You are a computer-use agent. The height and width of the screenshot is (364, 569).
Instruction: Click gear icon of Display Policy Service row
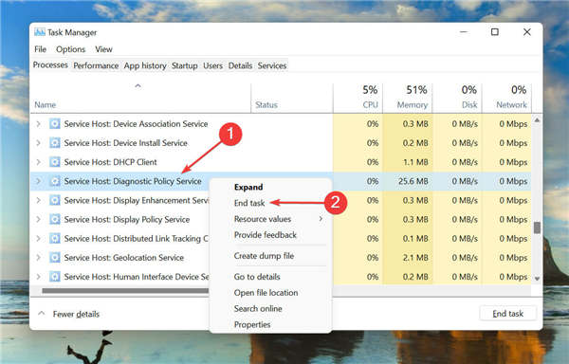[x=55, y=219]
